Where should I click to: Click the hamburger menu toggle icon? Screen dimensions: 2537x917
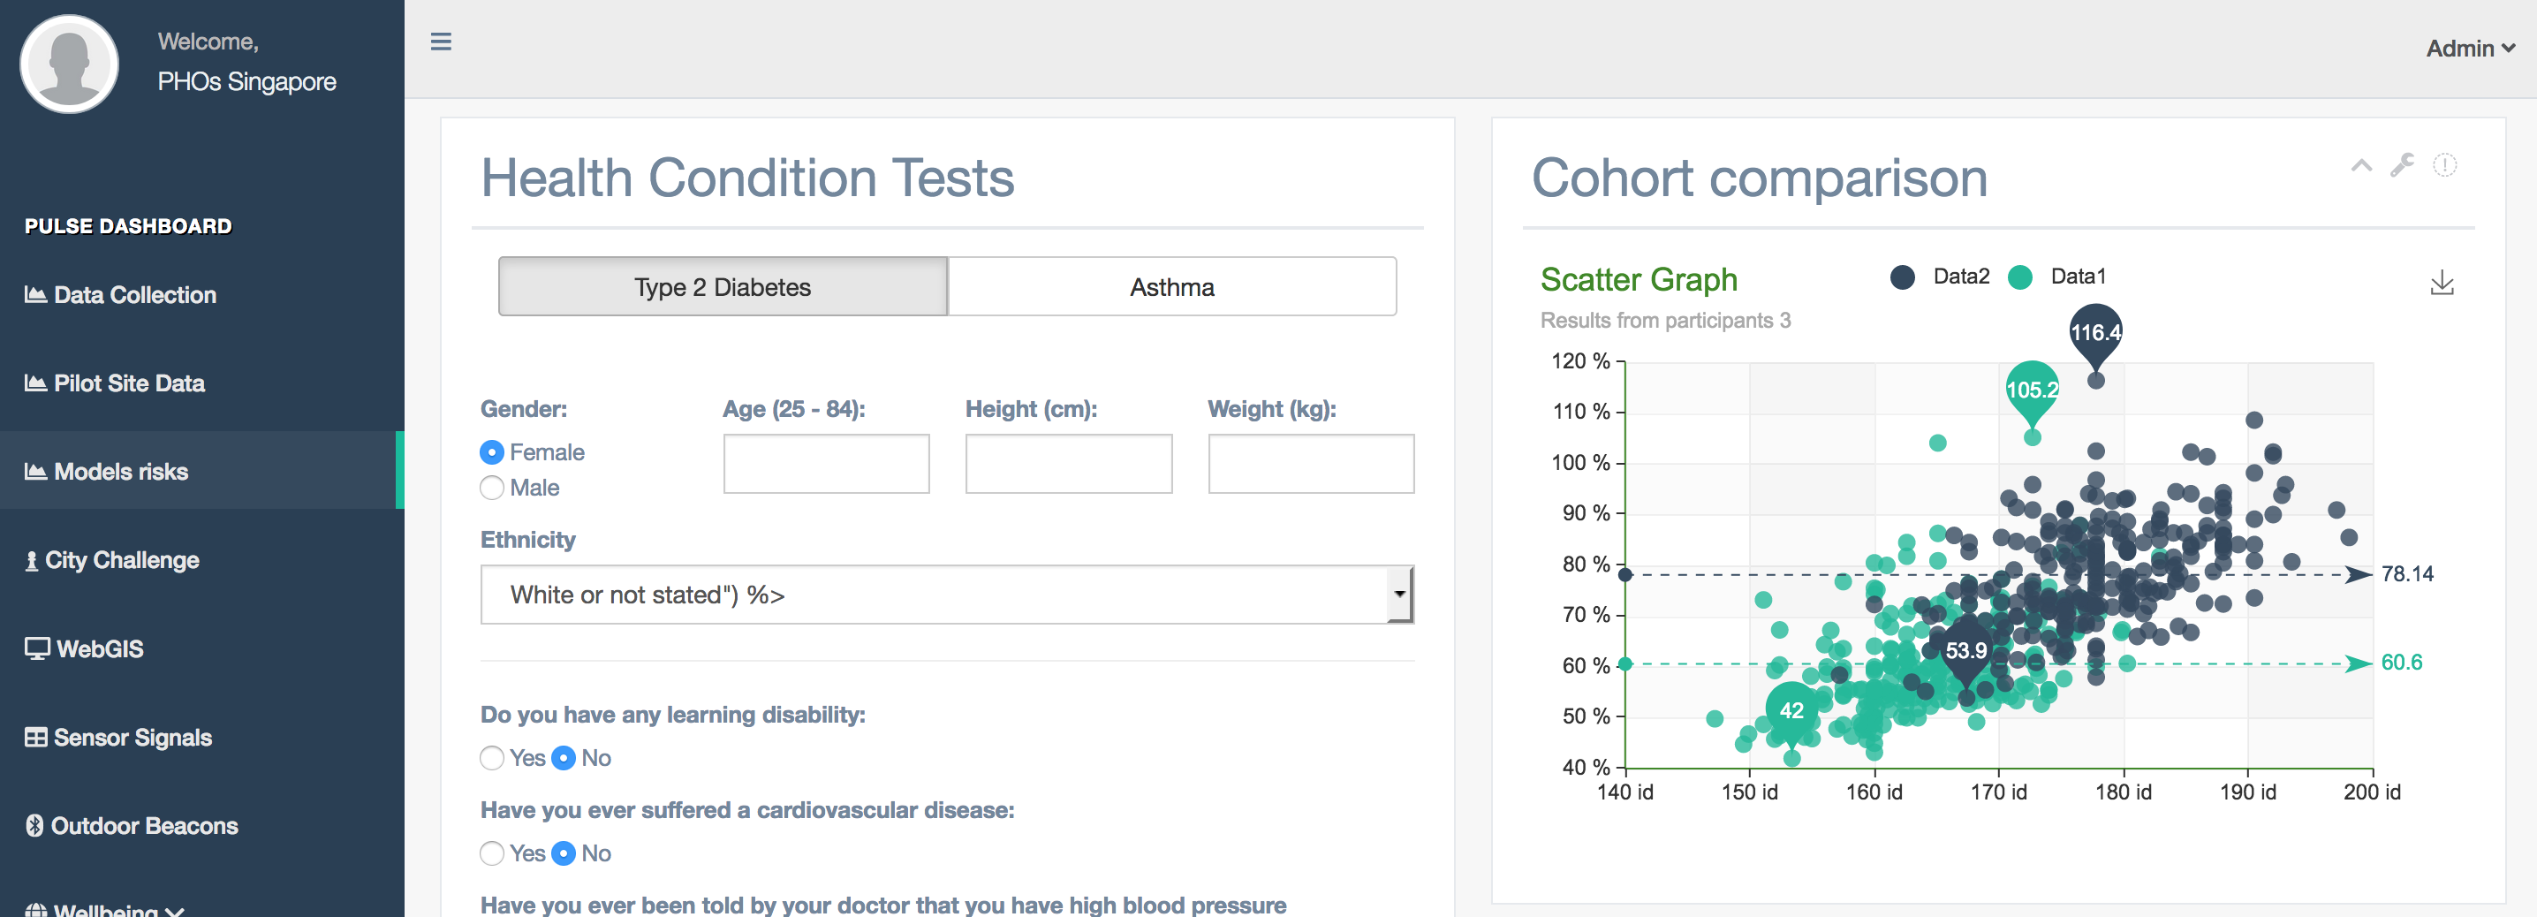point(440,42)
